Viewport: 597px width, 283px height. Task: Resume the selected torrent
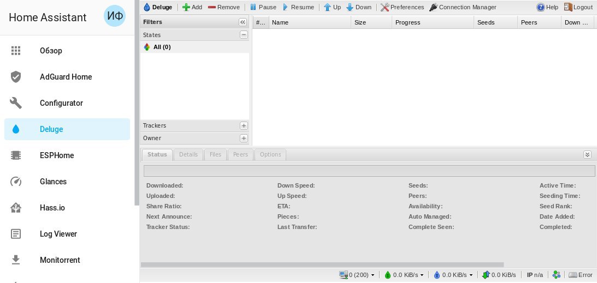pos(298,7)
